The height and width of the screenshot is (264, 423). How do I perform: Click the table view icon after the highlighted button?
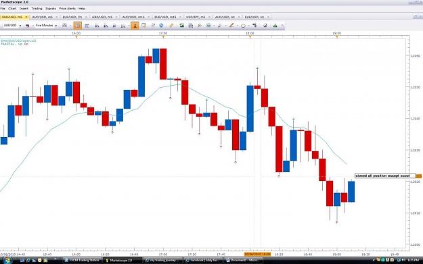pos(87,26)
